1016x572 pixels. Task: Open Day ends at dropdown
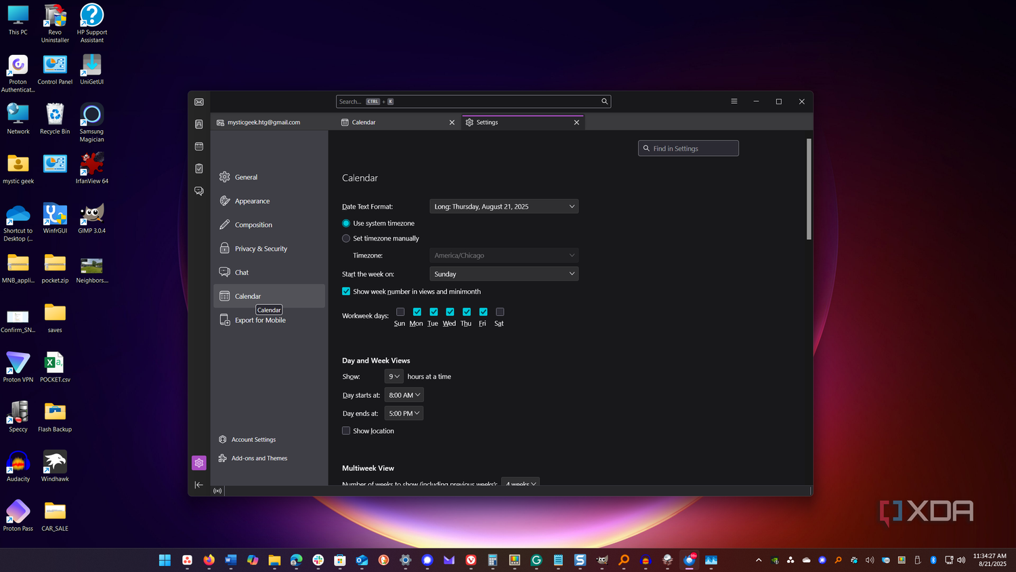404,413
